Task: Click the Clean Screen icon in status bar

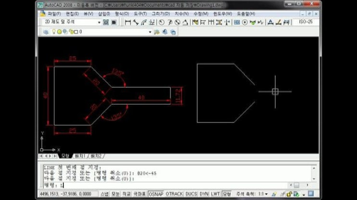Action: [311, 194]
